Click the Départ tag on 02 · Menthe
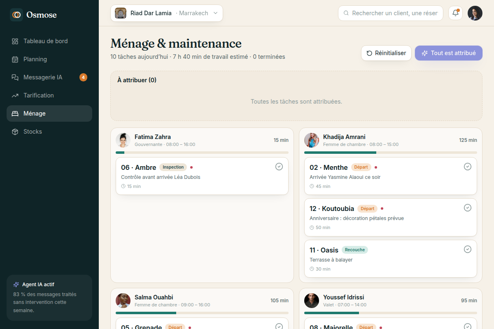 (x=361, y=167)
